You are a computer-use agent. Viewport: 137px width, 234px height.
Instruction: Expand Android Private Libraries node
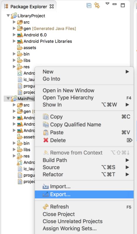point(14,41)
